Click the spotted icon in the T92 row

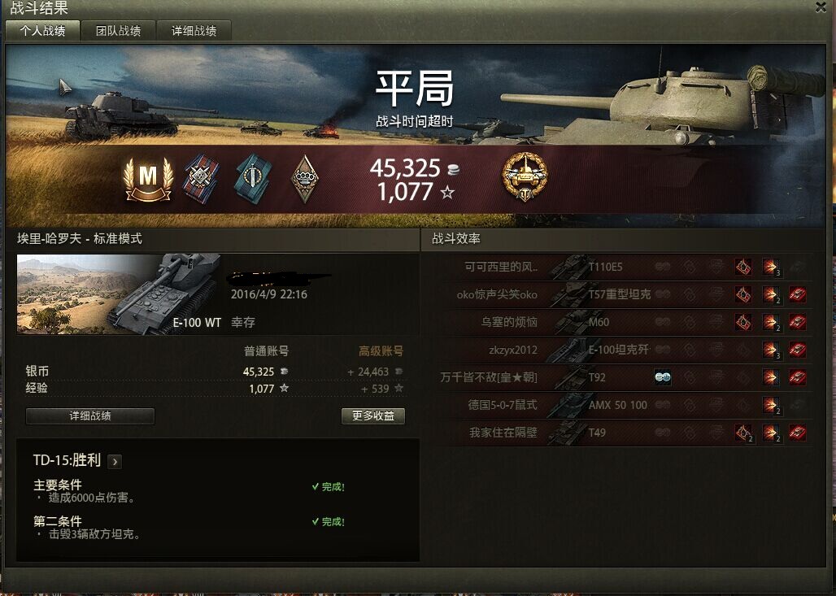(x=662, y=377)
